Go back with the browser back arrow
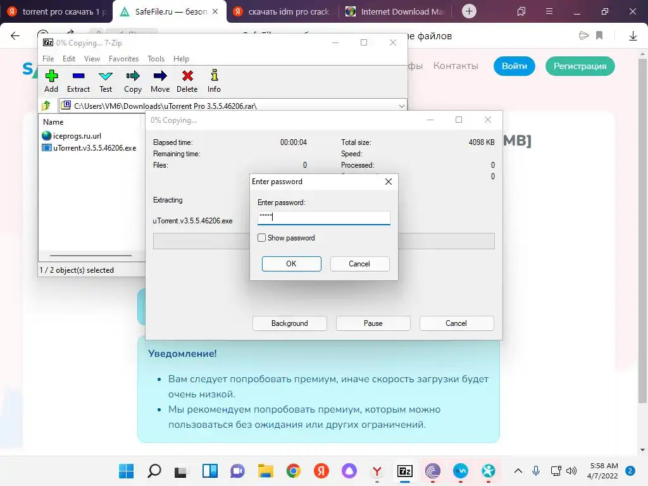Viewport: 648px width, 486px height. 15,36
